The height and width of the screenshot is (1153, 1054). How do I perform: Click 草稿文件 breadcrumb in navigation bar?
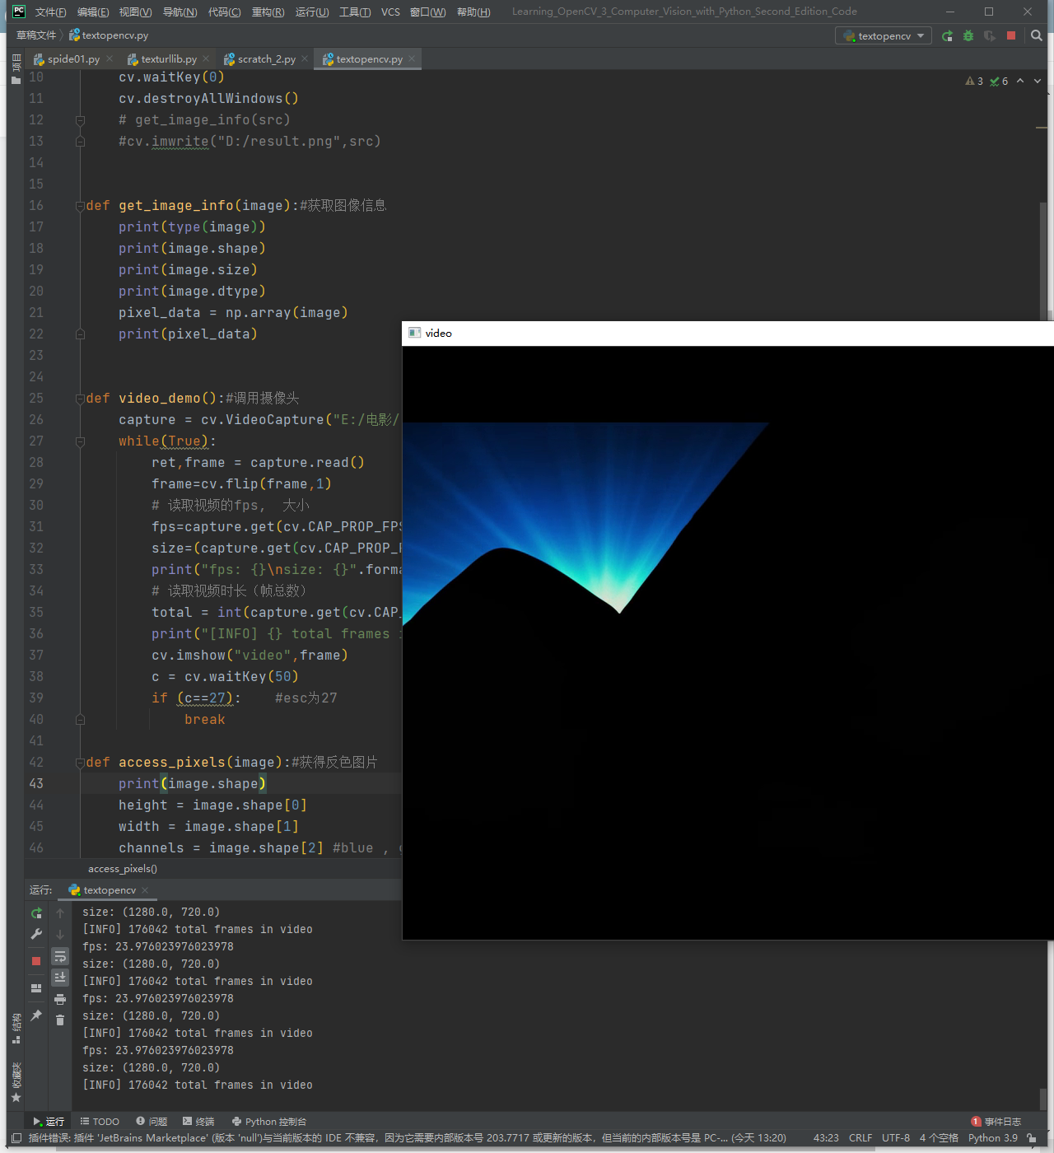pos(36,35)
